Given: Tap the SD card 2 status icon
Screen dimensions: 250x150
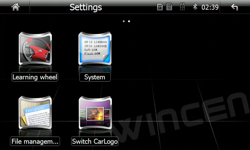Looking at the screenshot, I should point(169,7).
